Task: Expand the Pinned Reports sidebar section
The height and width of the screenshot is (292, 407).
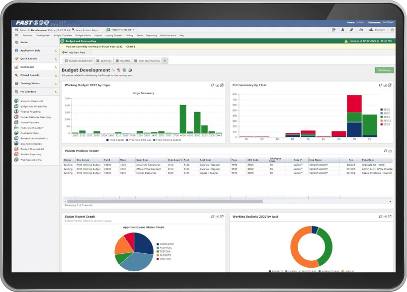Action: point(31,74)
